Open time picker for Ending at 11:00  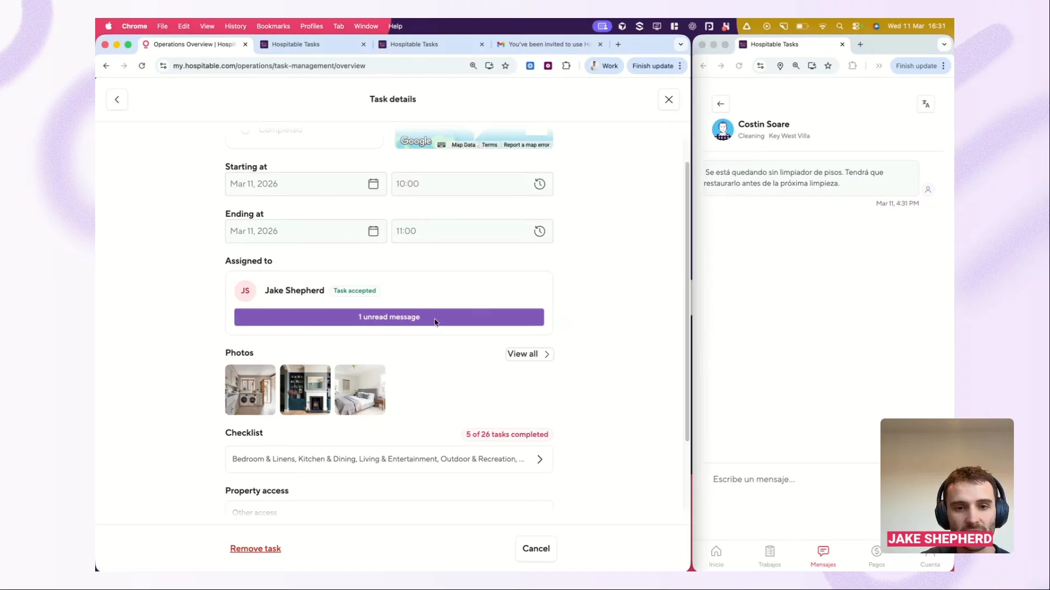click(x=539, y=231)
